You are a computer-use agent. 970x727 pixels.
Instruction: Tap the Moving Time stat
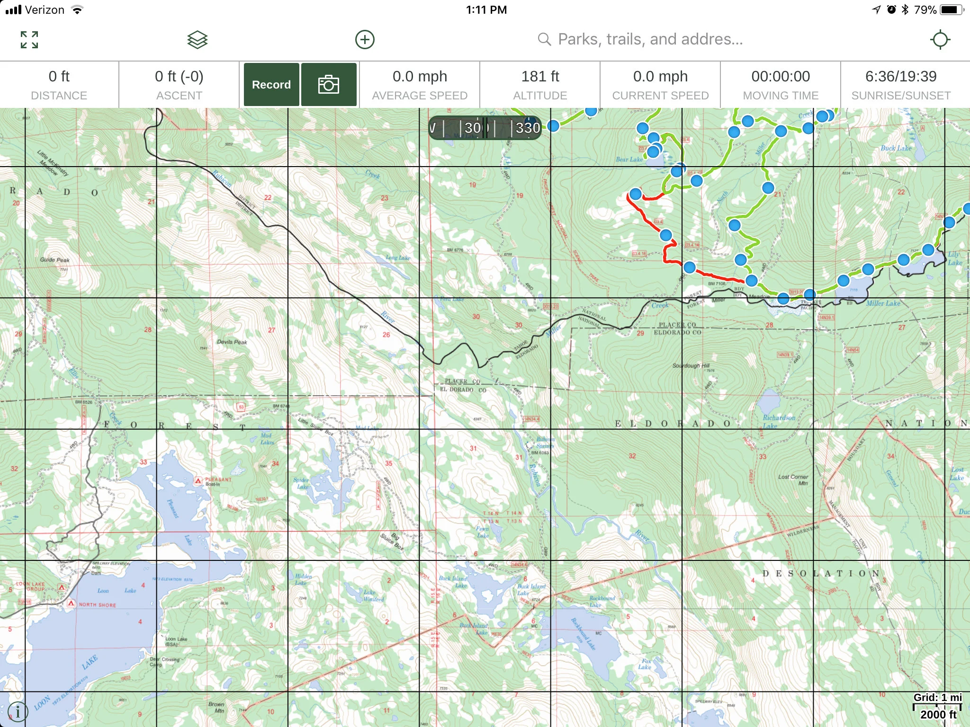point(781,85)
